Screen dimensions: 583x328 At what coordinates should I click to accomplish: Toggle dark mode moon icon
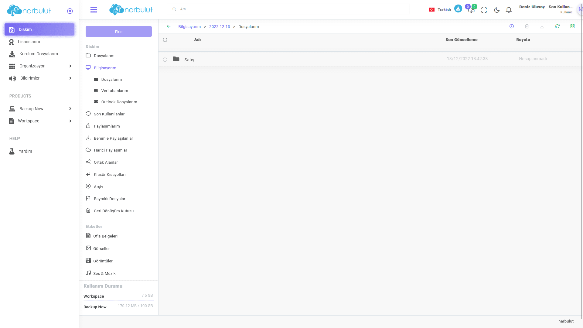(x=497, y=10)
